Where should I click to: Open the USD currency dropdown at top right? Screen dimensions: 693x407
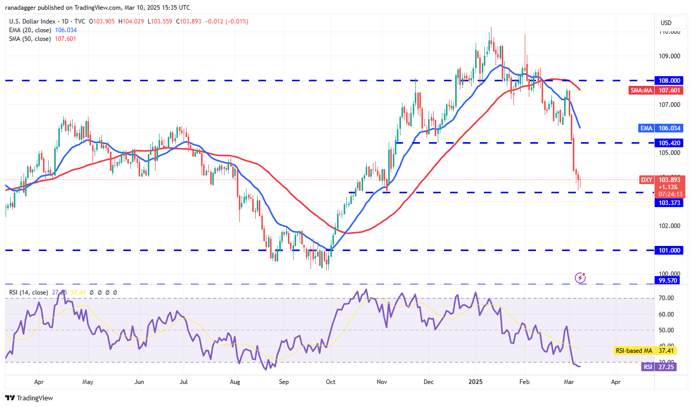coord(670,22)
